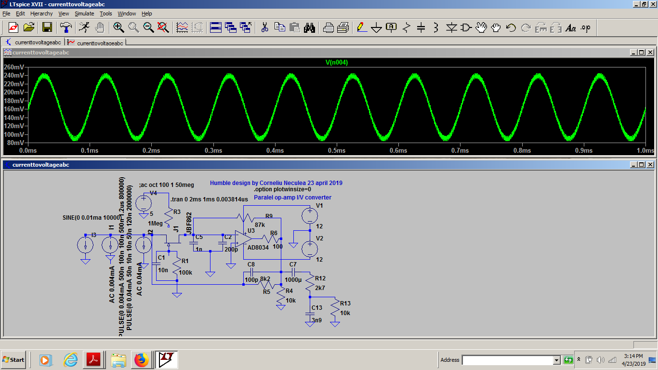Open the Help menu

coord(147,13)
